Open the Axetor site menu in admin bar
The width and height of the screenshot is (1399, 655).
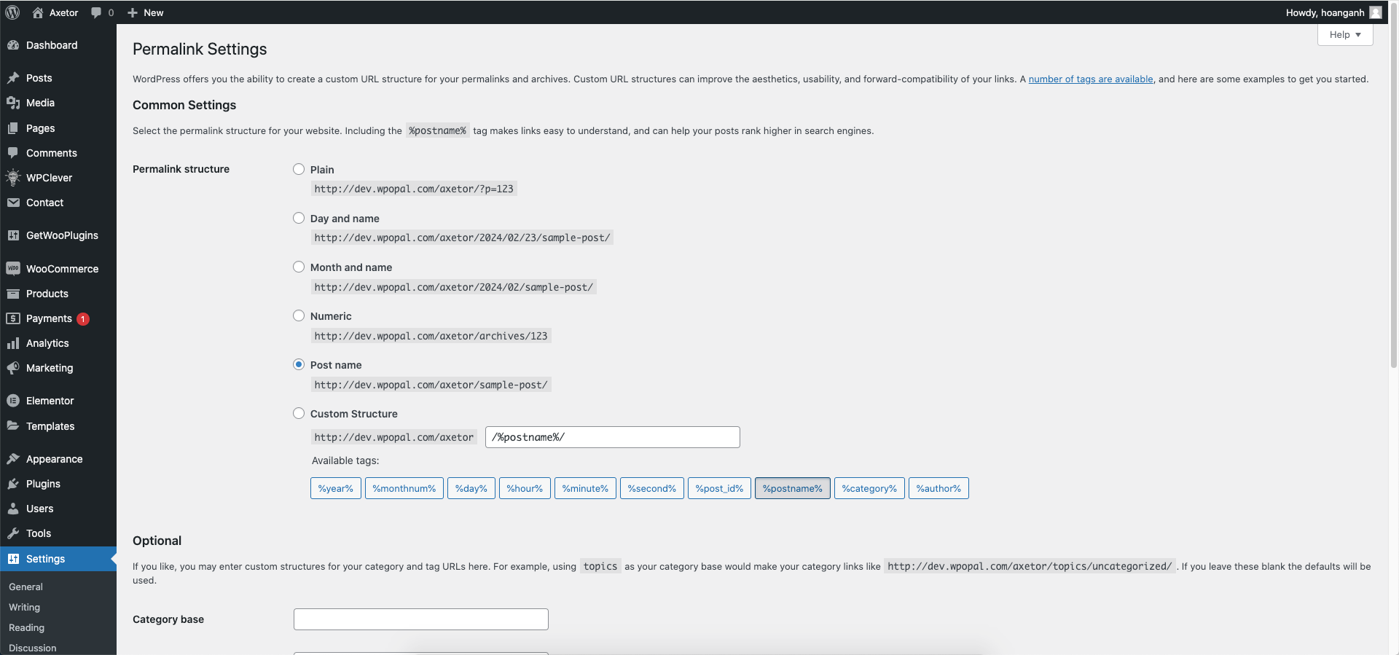coord(56,12)
